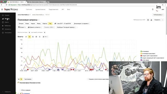Select the tree view table icon

tap(21, 79)
